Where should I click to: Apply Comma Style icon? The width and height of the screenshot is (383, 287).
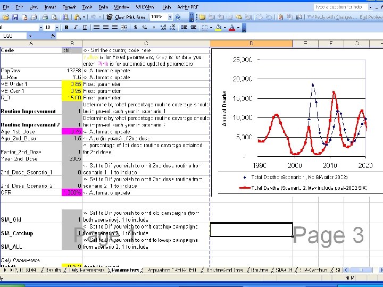[x=154, y=27]
